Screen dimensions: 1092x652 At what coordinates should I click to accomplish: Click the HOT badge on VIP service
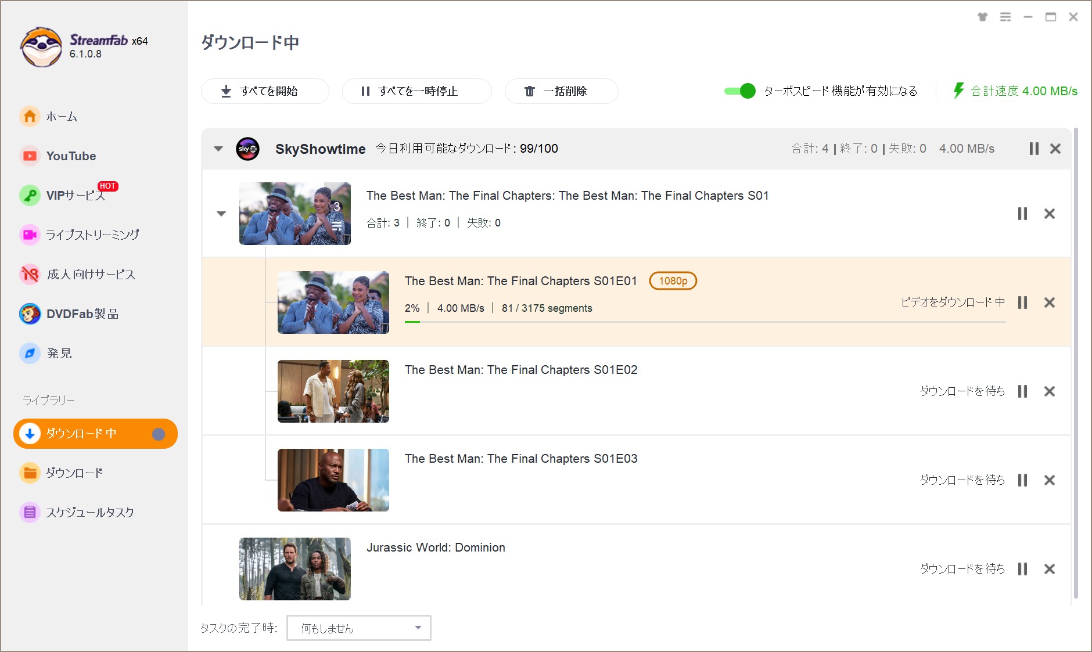107,186
